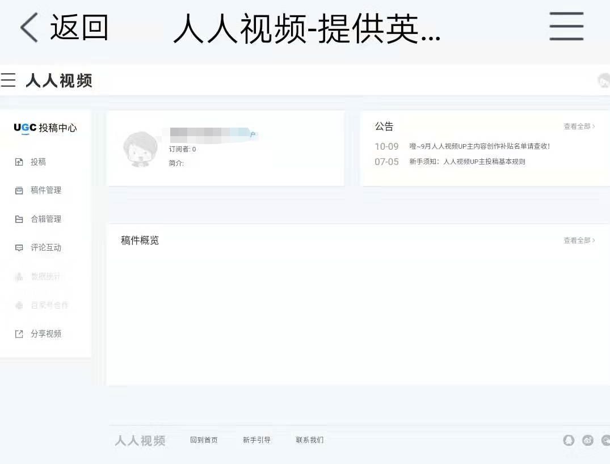Click the Weibo icon in footer
This screenshot has height=464, width=610.
coord(588,440)
